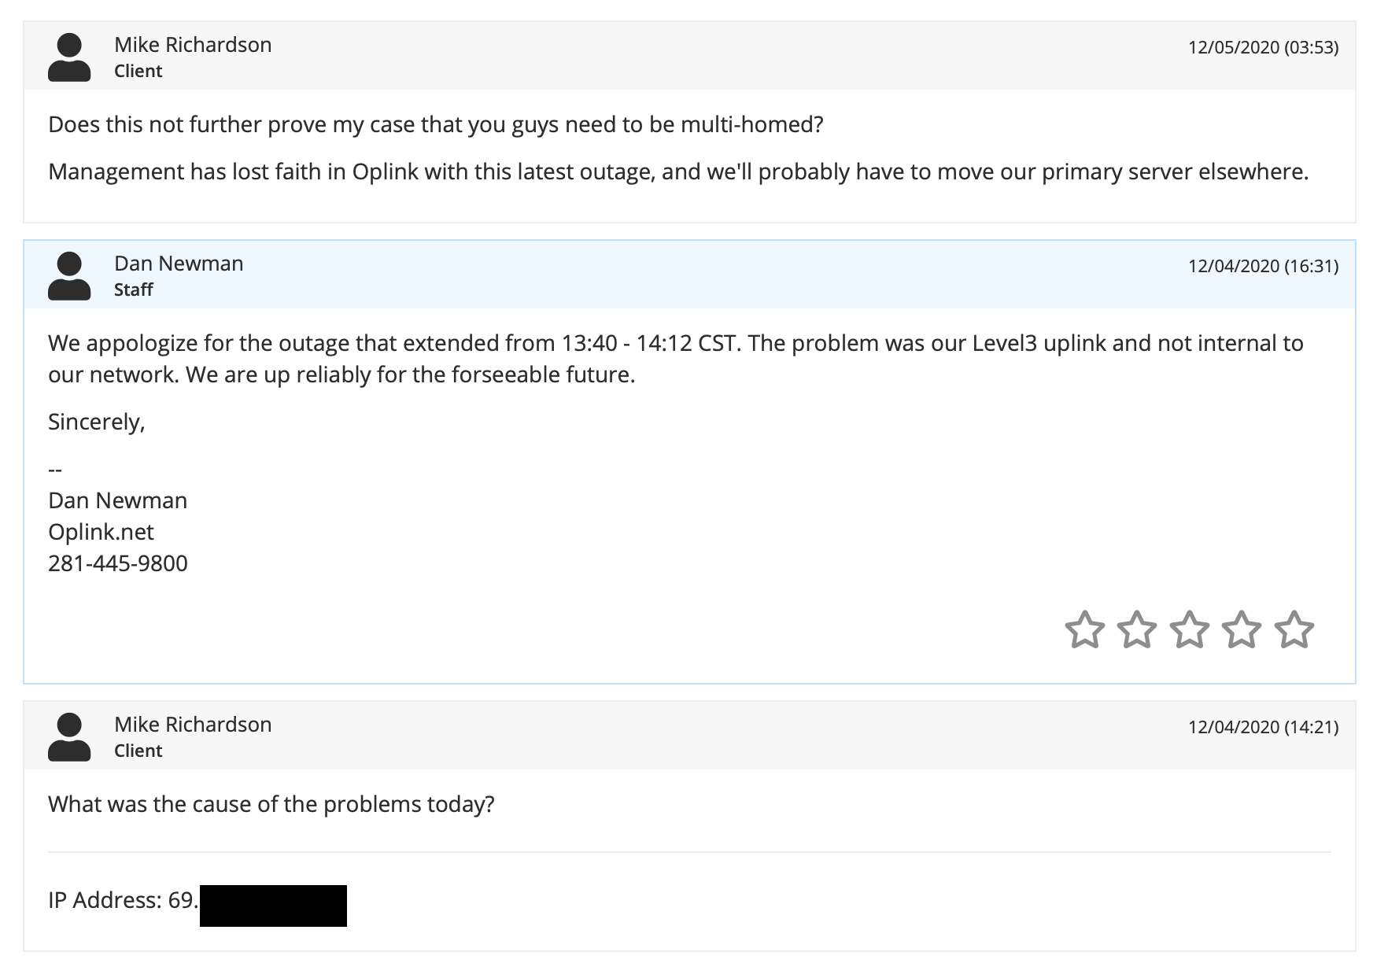Click Mike Richardson name on 14:21 message
Viewport: 1388px width, 974px height.
193,725
